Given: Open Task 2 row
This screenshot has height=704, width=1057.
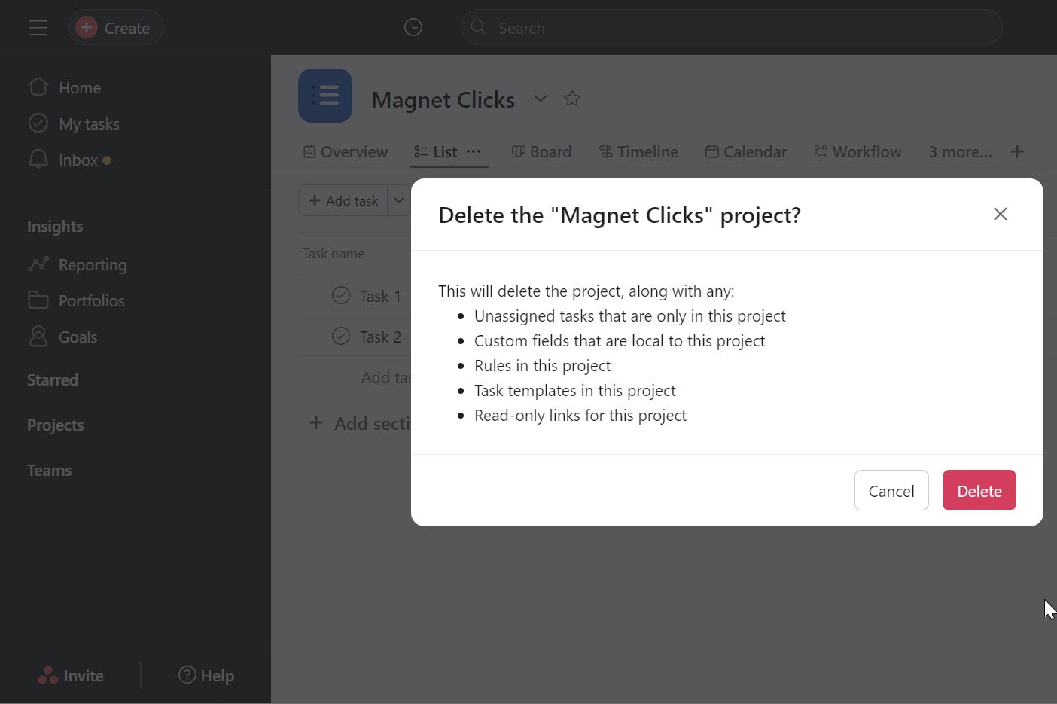Looking at the screenshot, I should pos(380,337).
